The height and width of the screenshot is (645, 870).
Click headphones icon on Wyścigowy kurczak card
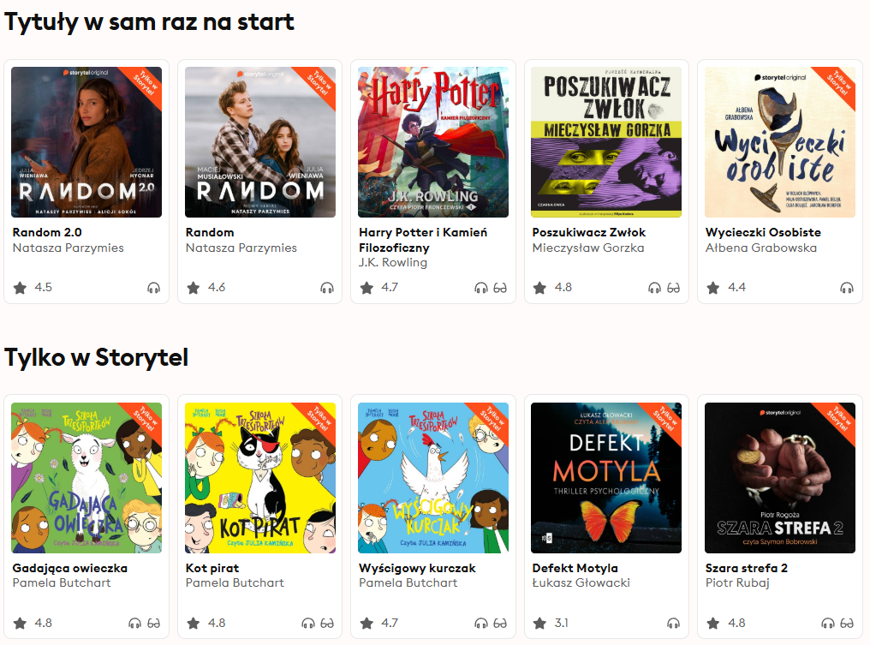(x=481, y=624)
